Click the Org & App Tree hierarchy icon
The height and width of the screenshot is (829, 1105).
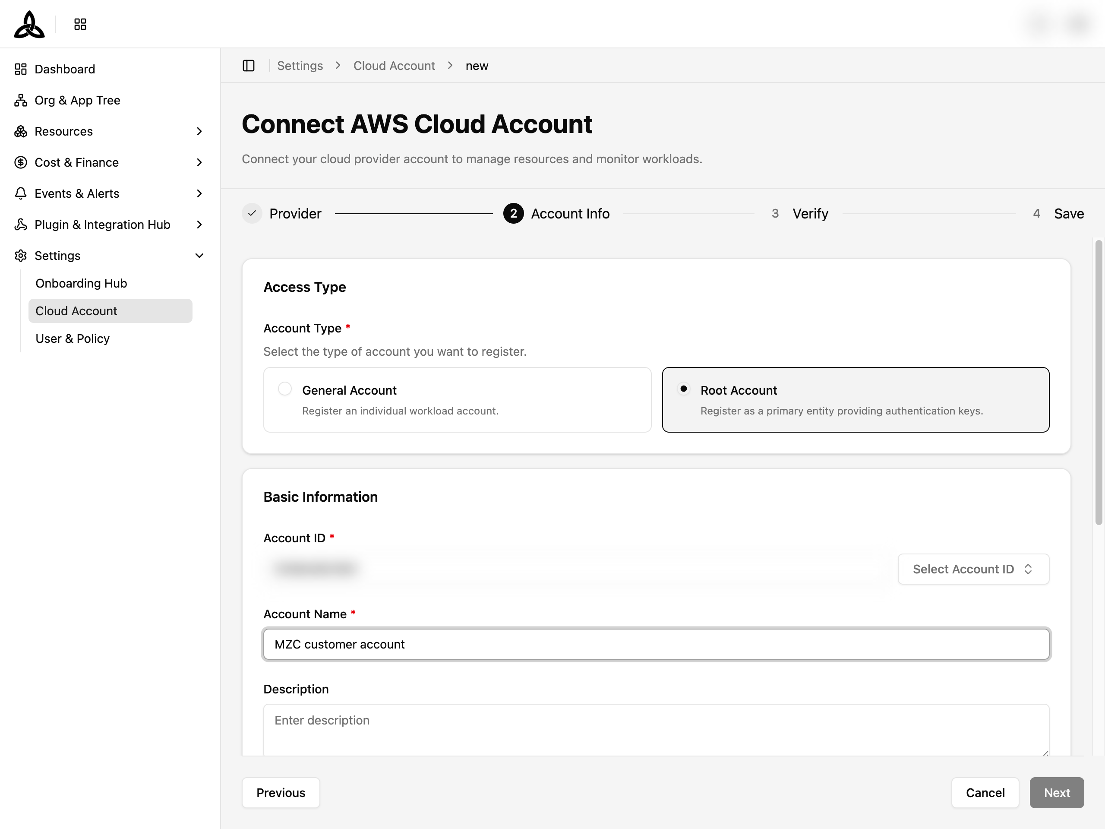(x=20, y=100)
